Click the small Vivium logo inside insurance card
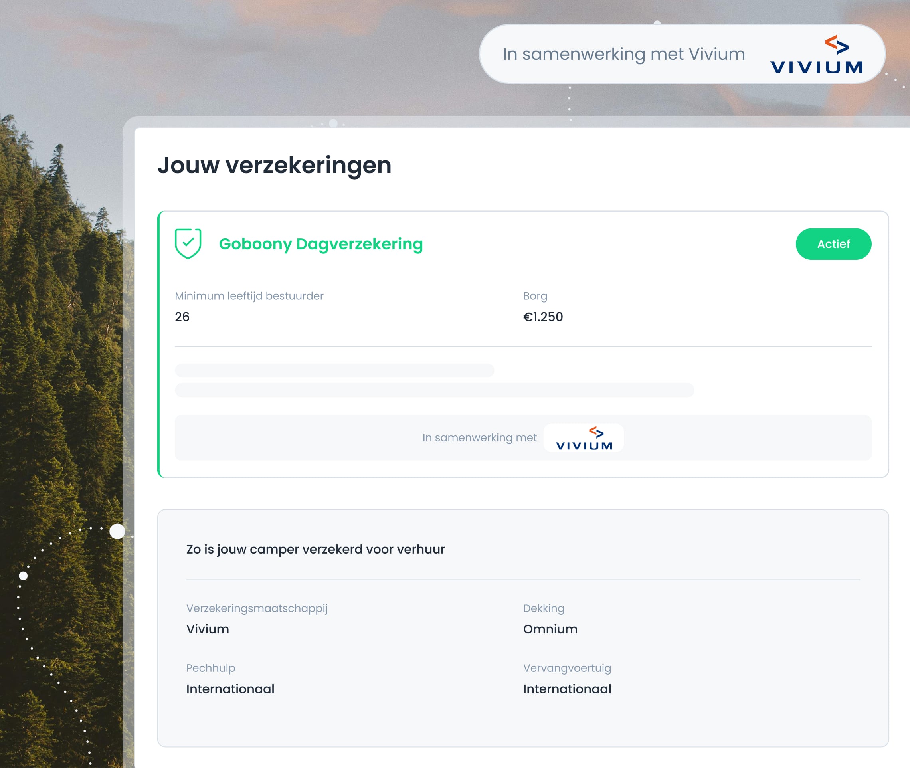The width and height of the screenshot is (910, 768). tap(584, 438)
